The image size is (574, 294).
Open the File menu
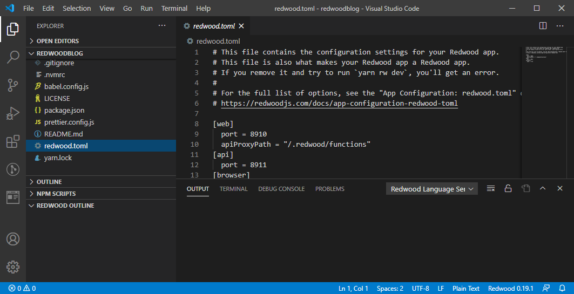[28, 8]
